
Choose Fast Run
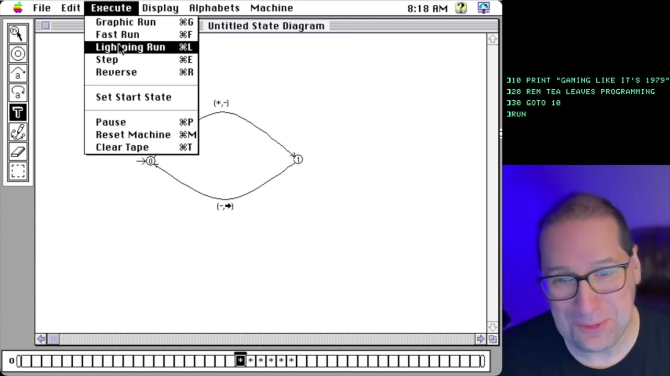coord(141,34)
